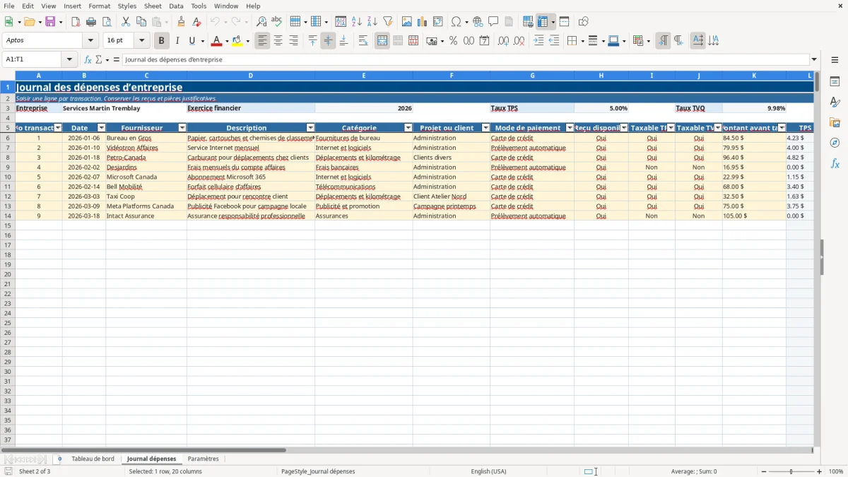
Task: Switch to the Paramètres sheet tab
Action: (204, 459)
